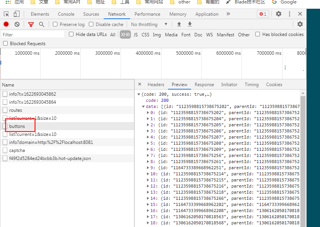320x227 pixels.
Task: Open the Application panel
Action: point(207,14)
